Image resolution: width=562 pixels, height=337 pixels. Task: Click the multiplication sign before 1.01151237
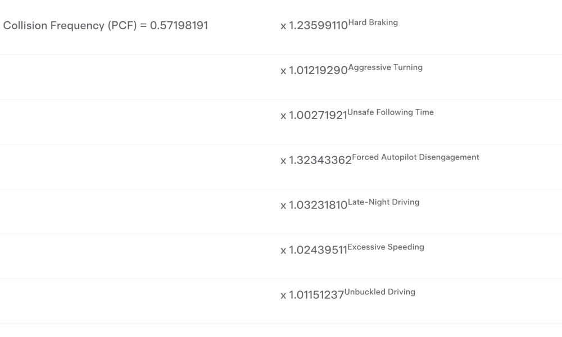pos(283,295)
